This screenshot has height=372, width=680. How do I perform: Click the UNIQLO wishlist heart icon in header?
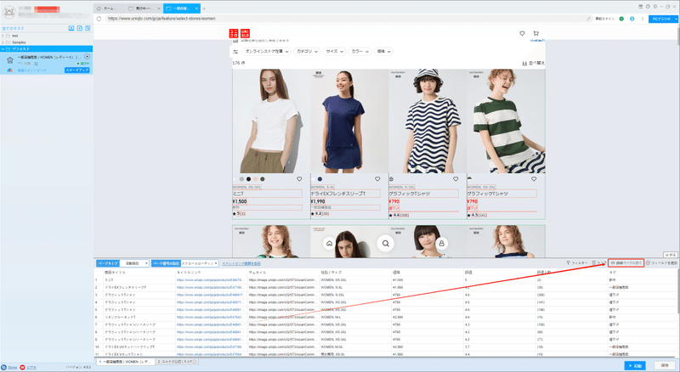pyautogui.click(x=522, y=33)
